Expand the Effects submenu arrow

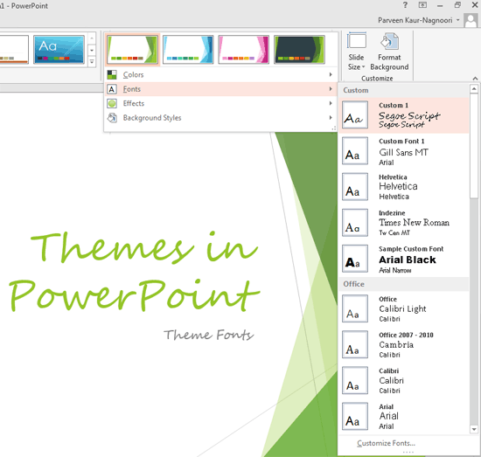pyautogui.click(x=331, y=103)
